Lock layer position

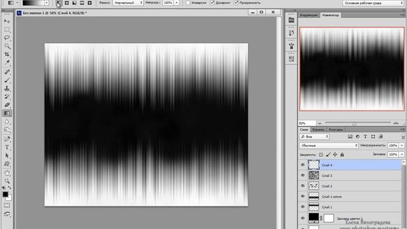335,155
